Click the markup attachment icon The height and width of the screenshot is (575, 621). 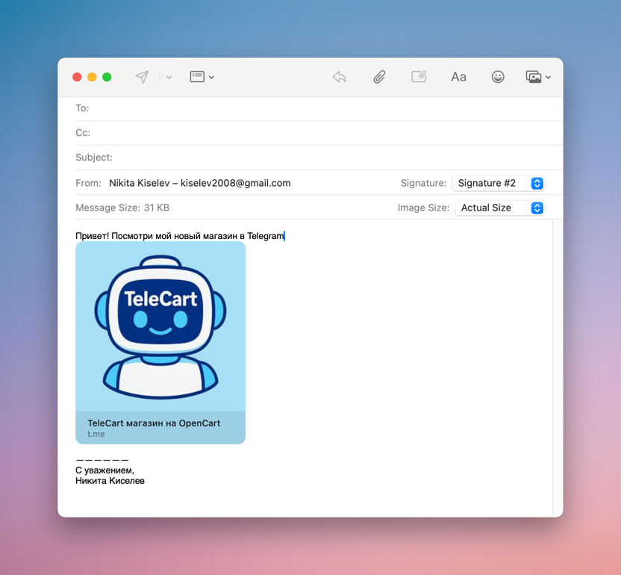coord(419,77)
